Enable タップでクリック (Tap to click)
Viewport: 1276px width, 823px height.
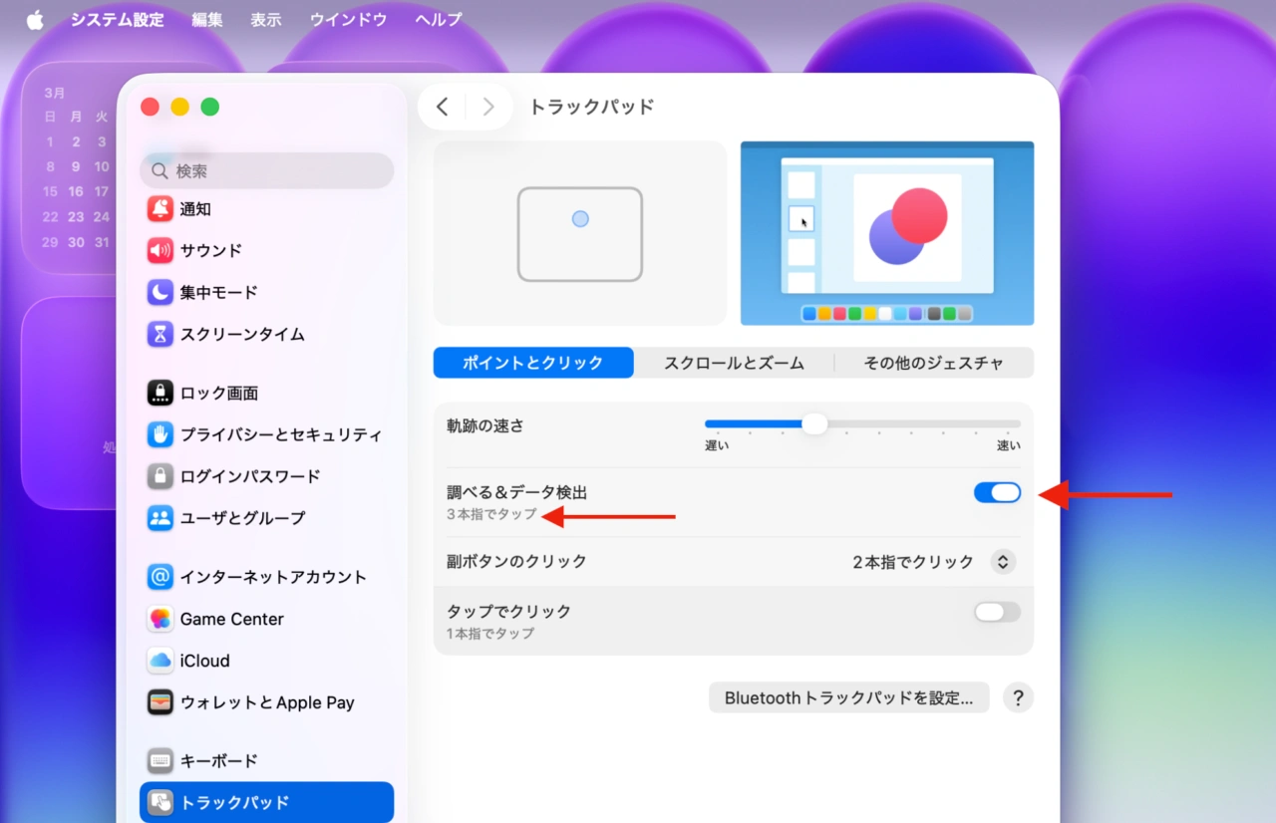click(x=996, y=611)
